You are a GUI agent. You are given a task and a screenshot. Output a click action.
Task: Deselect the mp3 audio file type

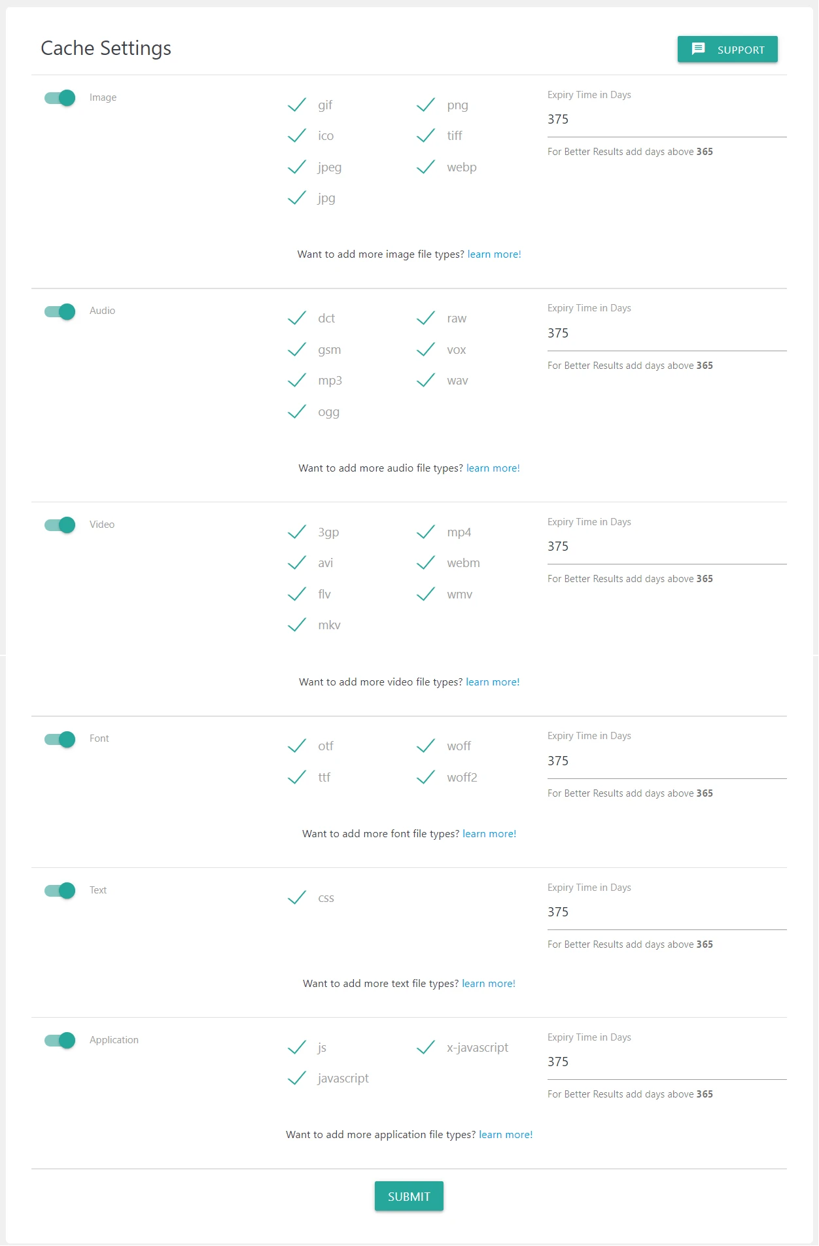[297, 381]
